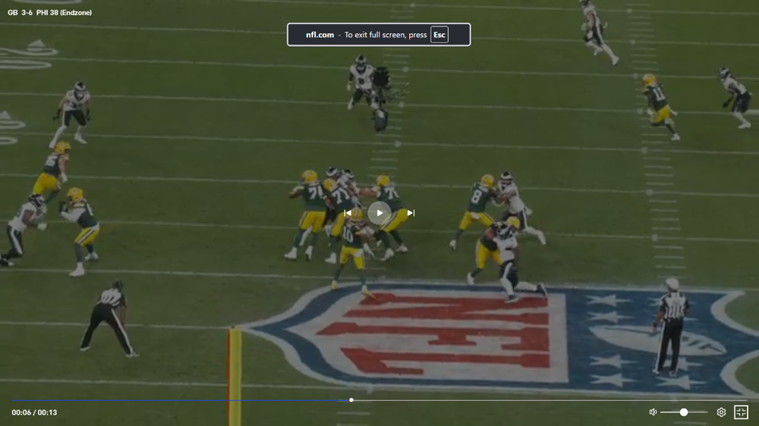
Task: Skip to the previous video
Action: point(348,213)
